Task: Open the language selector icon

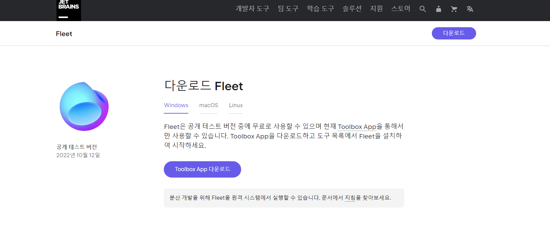Action: pos(470,9)
